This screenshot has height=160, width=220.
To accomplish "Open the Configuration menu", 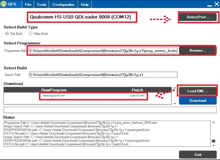I will 63,4.
